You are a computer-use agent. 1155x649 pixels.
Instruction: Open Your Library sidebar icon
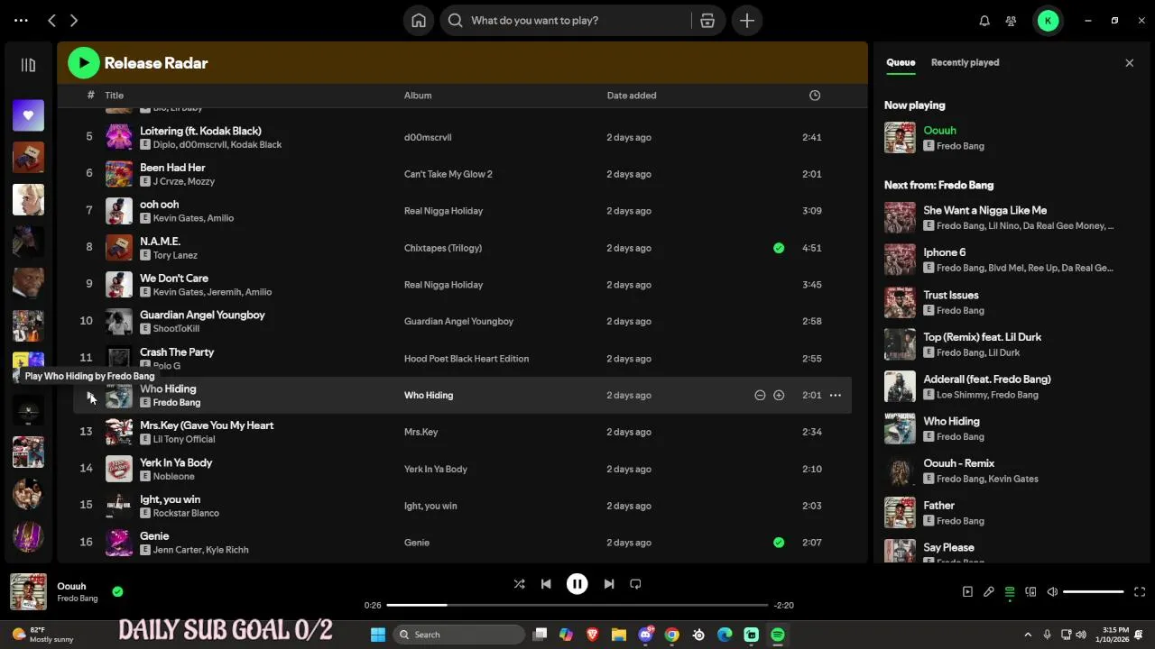(x=28, y=65)
